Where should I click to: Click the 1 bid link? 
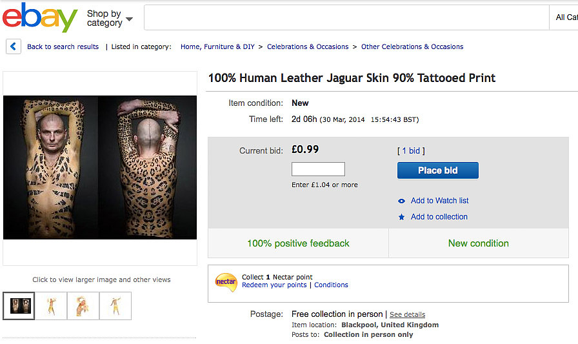click(x=411, y=151)
